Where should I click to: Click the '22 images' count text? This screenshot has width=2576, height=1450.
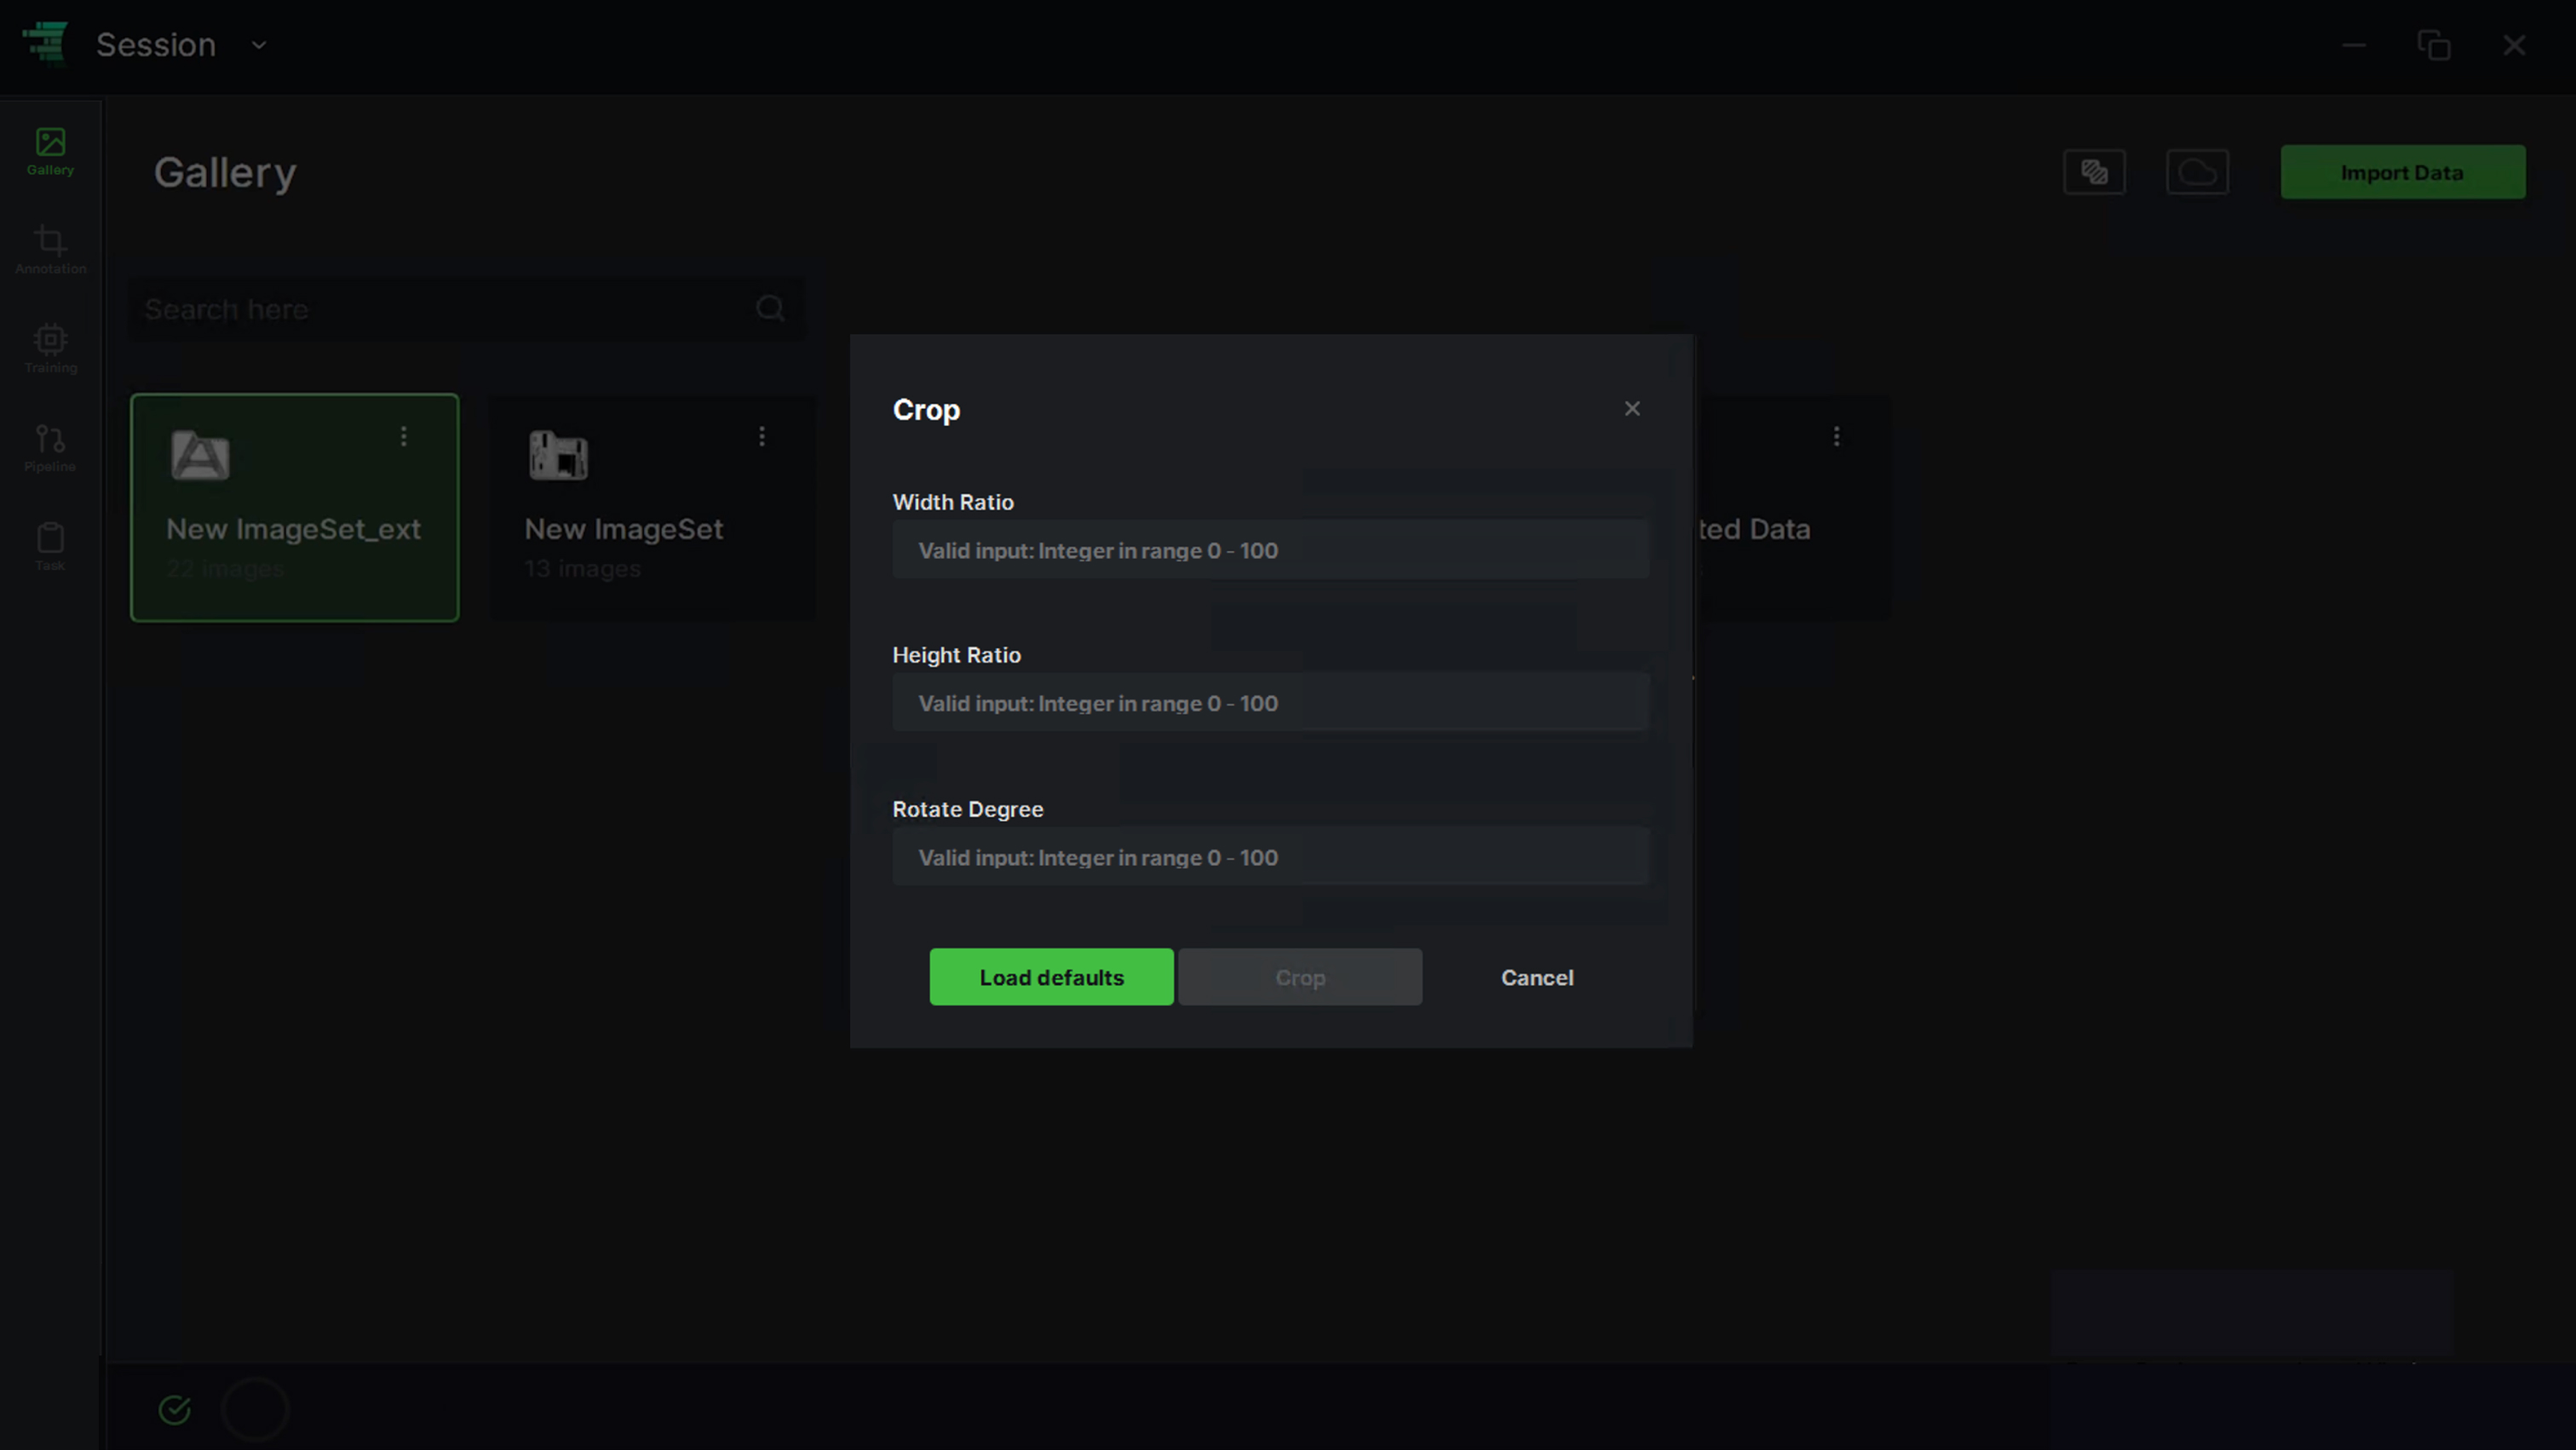pos(225,568)
